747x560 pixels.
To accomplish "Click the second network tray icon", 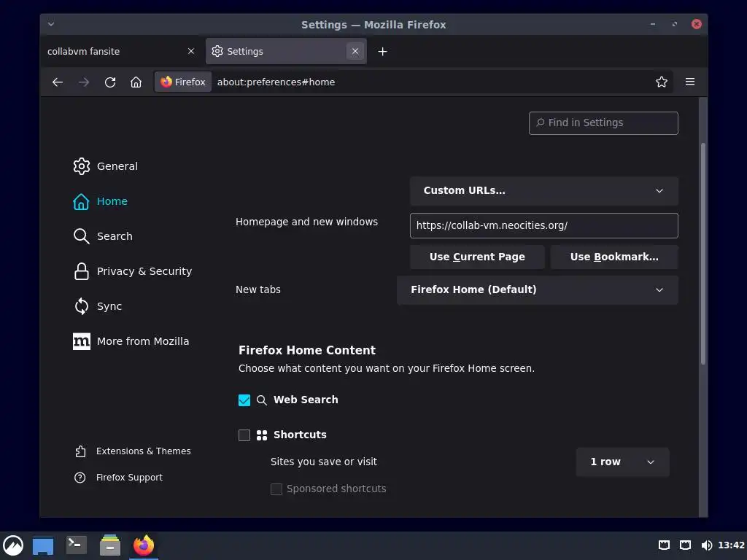I will pos(685,545).
